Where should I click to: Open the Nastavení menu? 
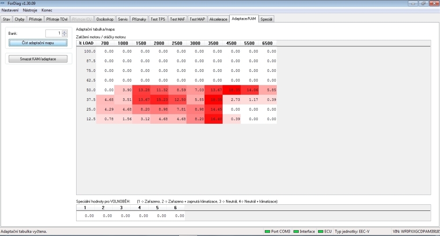pos(11,10)
